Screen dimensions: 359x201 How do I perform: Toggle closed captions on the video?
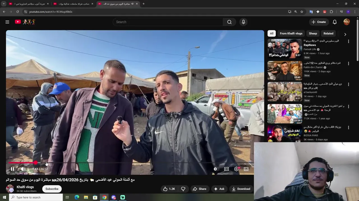coord(226,169)
